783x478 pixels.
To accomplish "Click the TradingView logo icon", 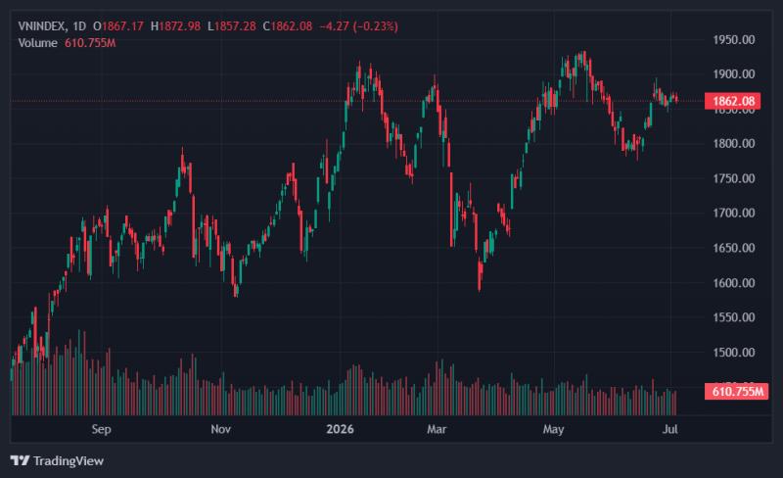I will 20,460.
